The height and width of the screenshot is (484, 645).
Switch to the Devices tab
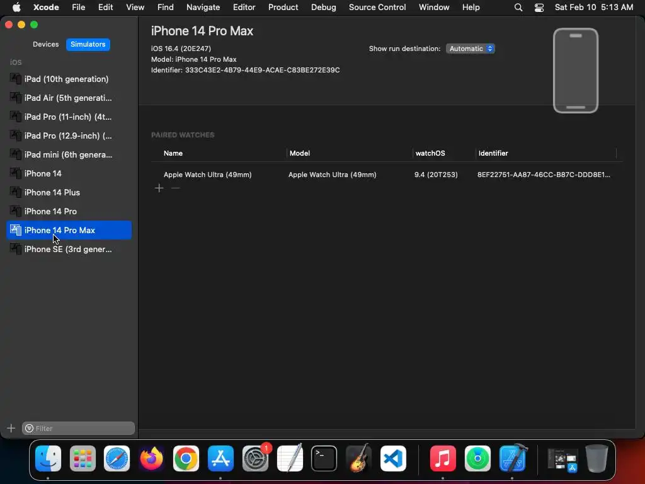(45, 44)
